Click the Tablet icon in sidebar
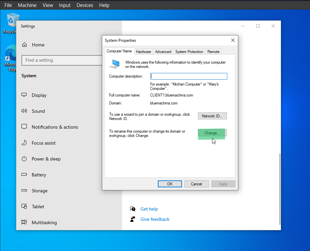310x251 pixels. coord(24,207)
